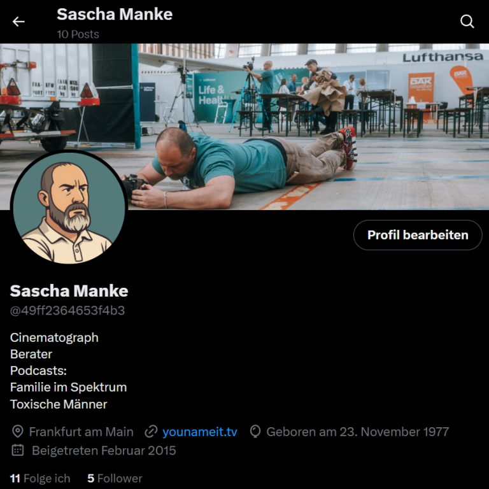489x489 pixels.
Task: Click the birthday balloon icon
Action: click(x=255, y=432)
